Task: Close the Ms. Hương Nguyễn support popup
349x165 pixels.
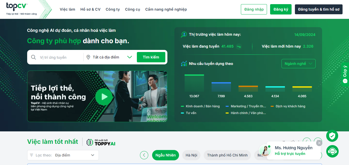Action: [x=319, y=143]
